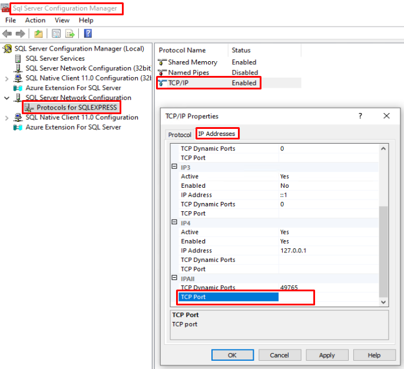Collapse the IPAll section
Screen dimensions: 404x369
click(x=174, y=278)
